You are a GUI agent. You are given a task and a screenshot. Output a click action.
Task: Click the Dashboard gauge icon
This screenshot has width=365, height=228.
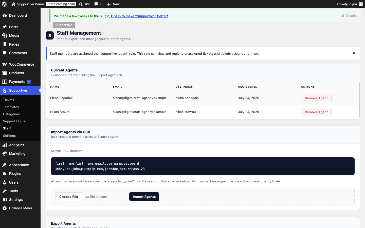click(x=5, y=15)
